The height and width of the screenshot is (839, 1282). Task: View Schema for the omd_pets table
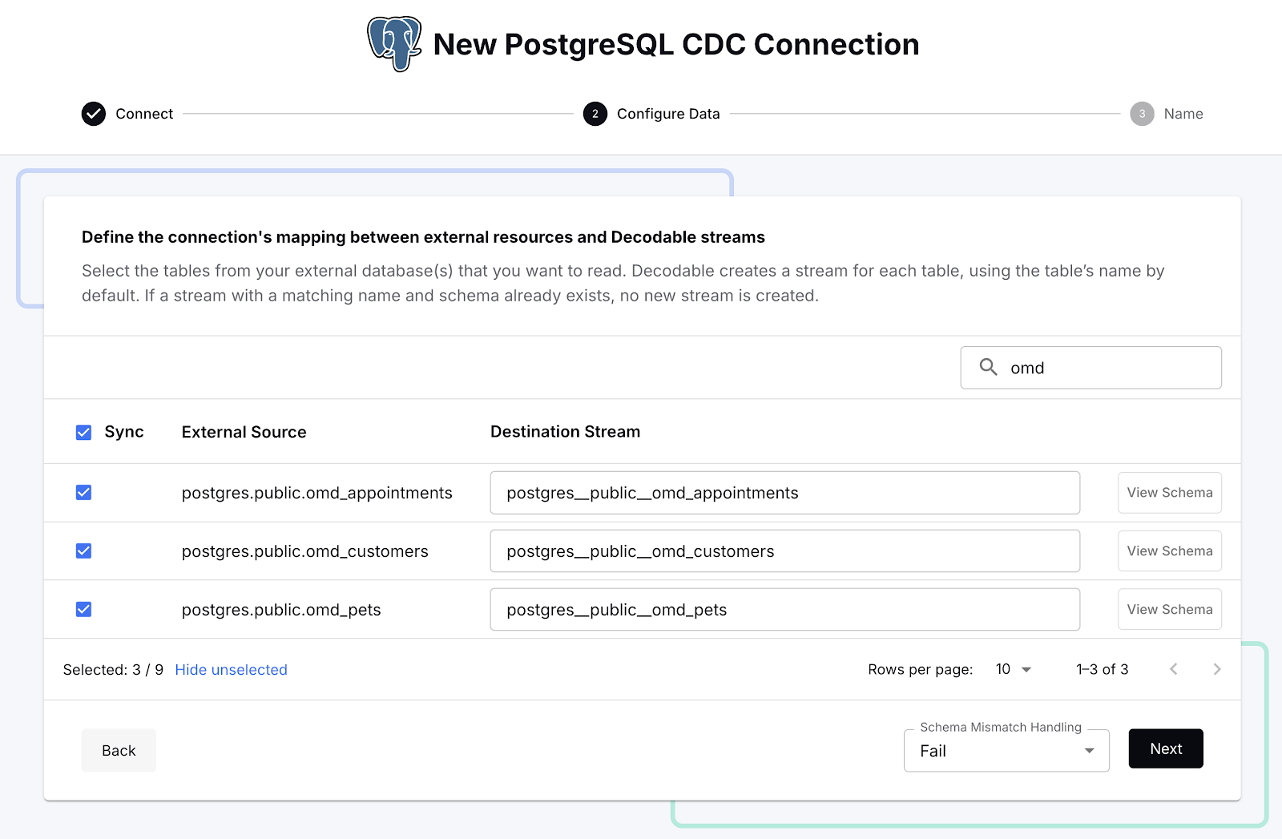click(1169, 610)
